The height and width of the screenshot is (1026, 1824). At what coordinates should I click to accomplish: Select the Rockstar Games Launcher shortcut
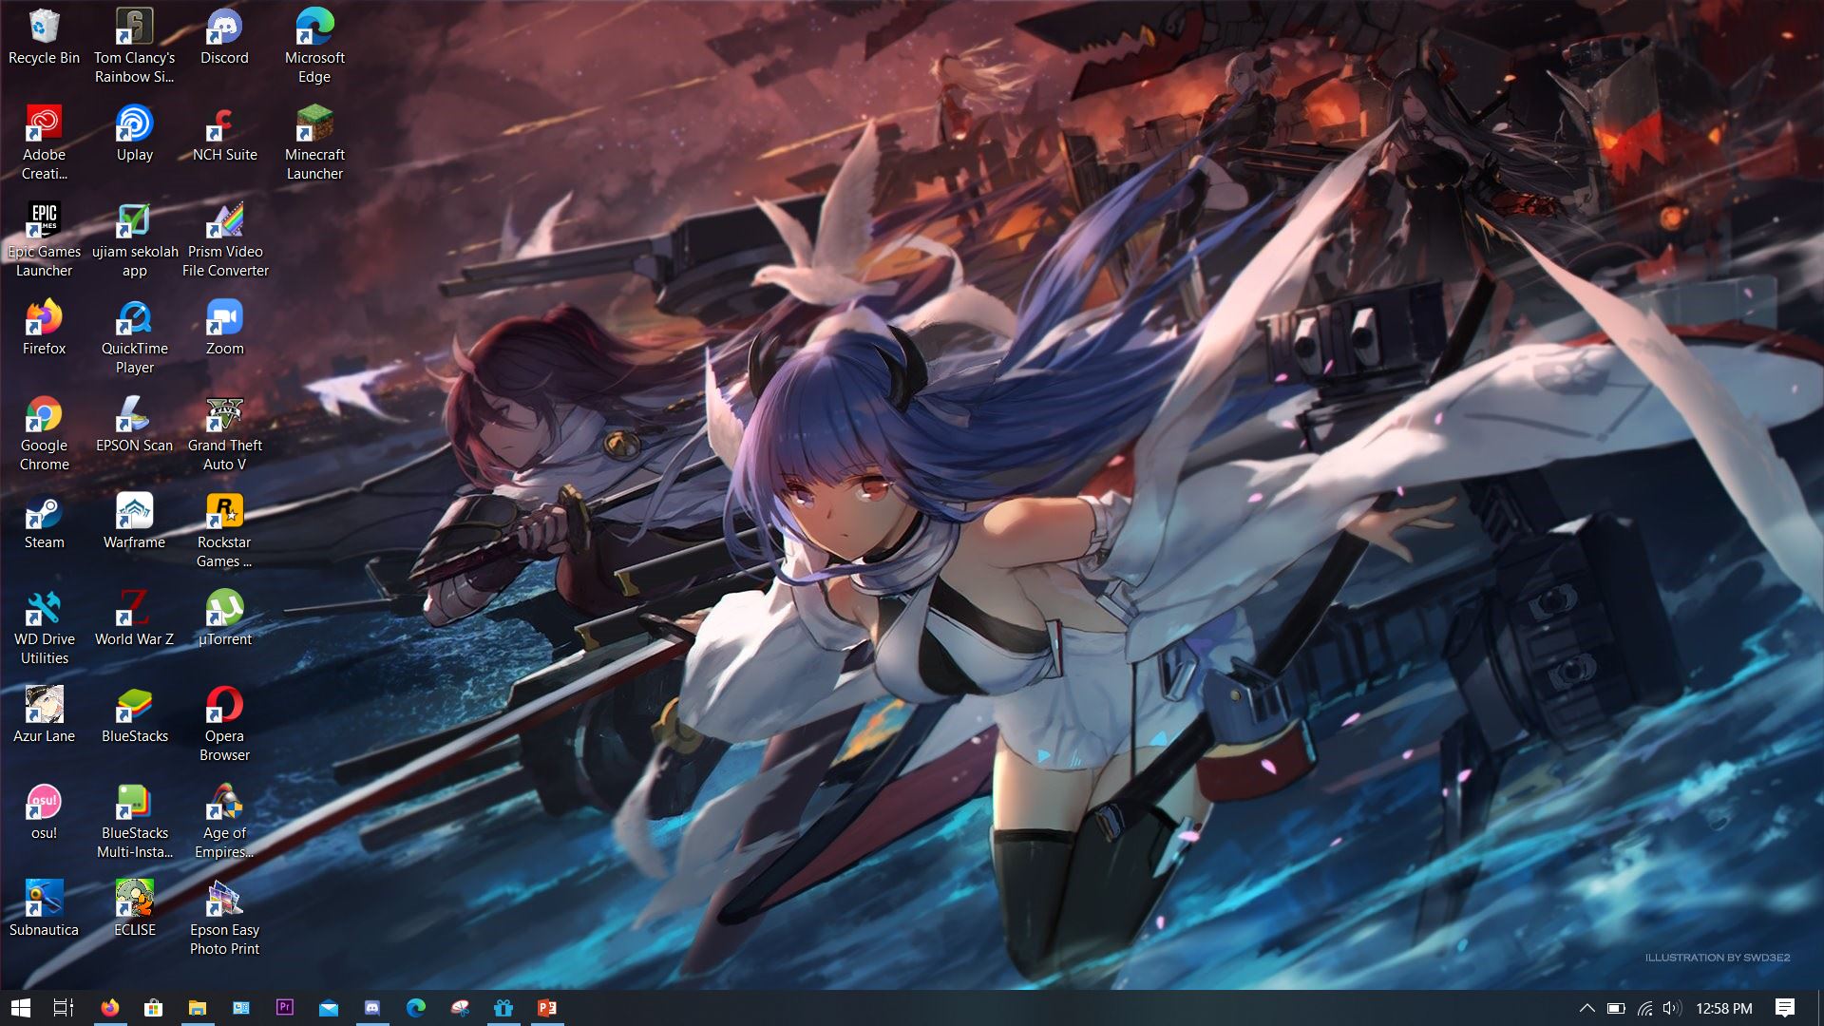click(224, 530)
